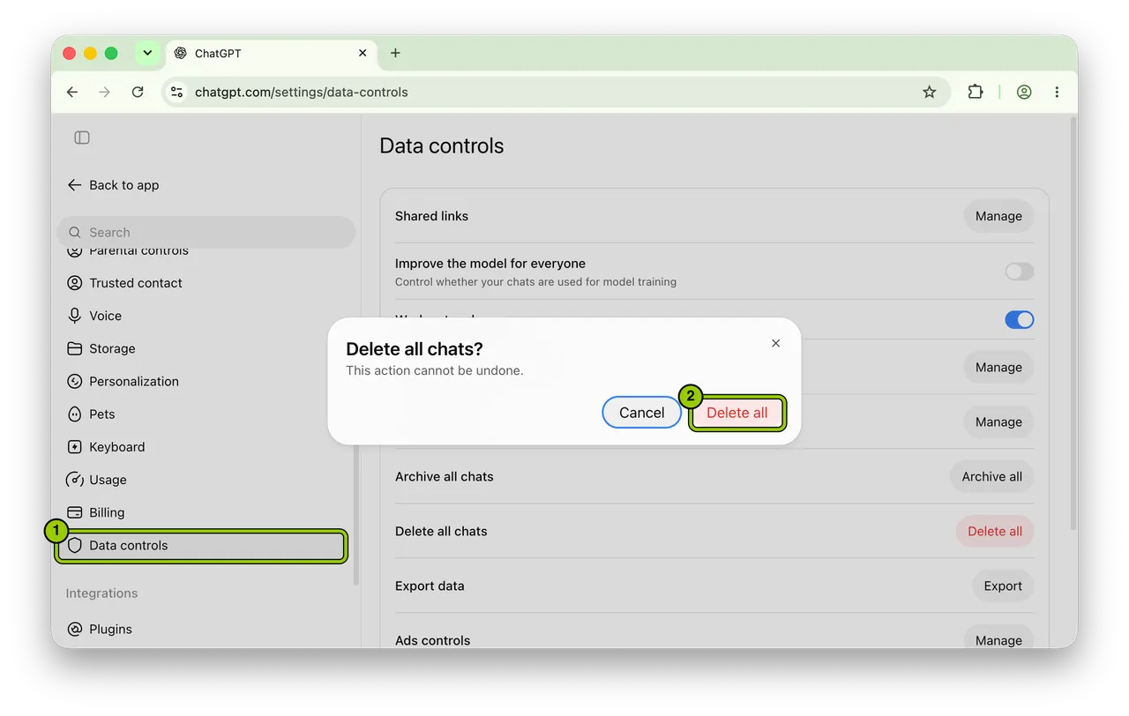Viewport: 1129px width, 716px height.
Task: Select the Voice microphone icon
Action: point(74,316)
